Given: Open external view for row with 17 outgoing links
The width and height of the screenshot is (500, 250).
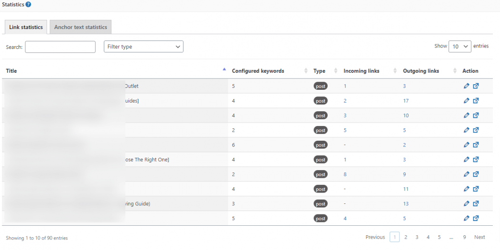Looking at the screenshot, I should coord(476,101).
